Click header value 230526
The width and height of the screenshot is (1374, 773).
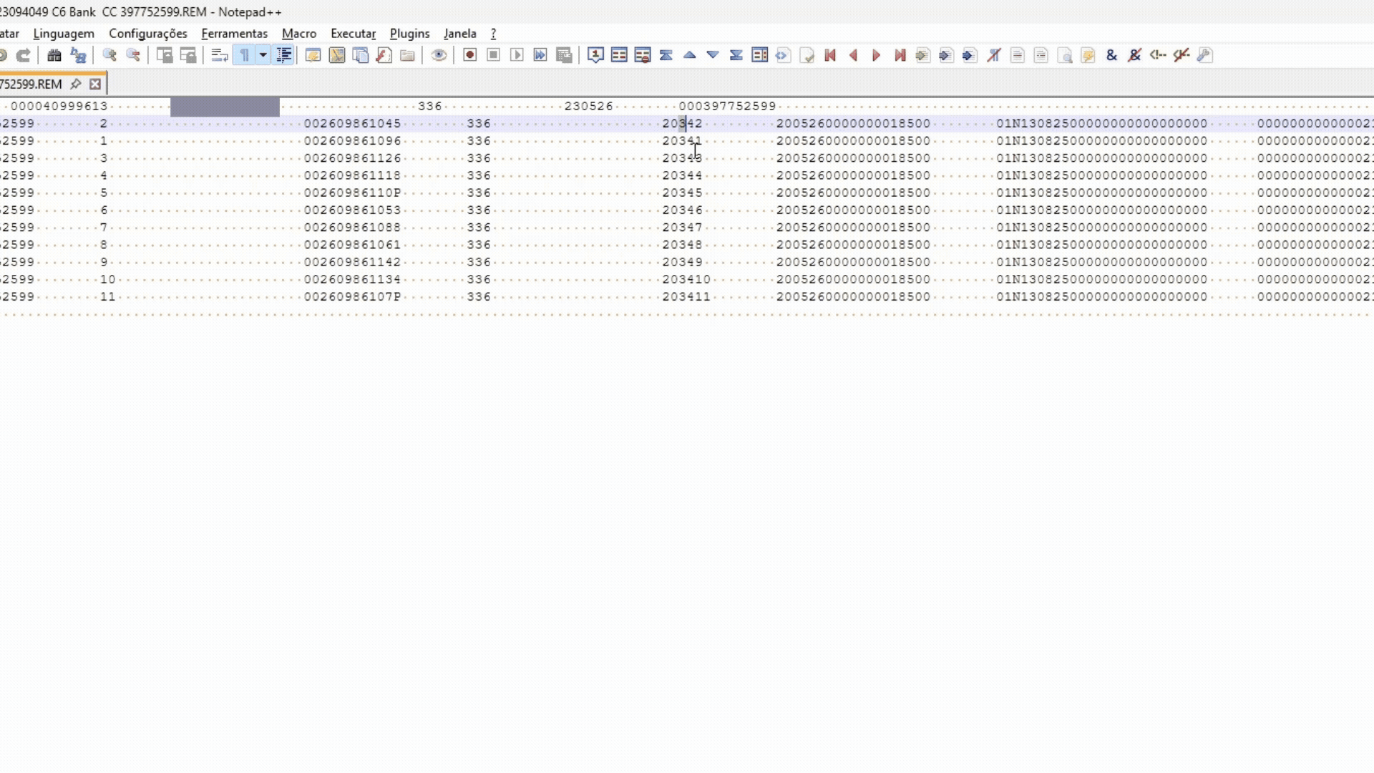pyautogui.click(x=589, y=106)
